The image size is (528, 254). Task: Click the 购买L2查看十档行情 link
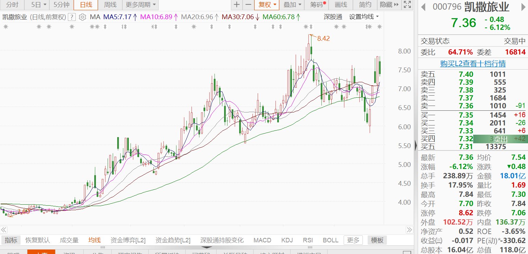pos(473,64)
